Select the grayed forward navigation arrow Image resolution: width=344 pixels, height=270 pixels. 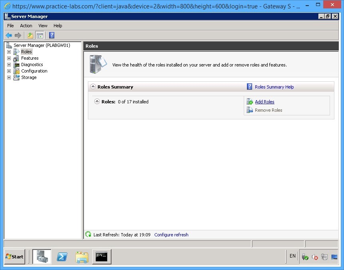(x=18, y=35)
